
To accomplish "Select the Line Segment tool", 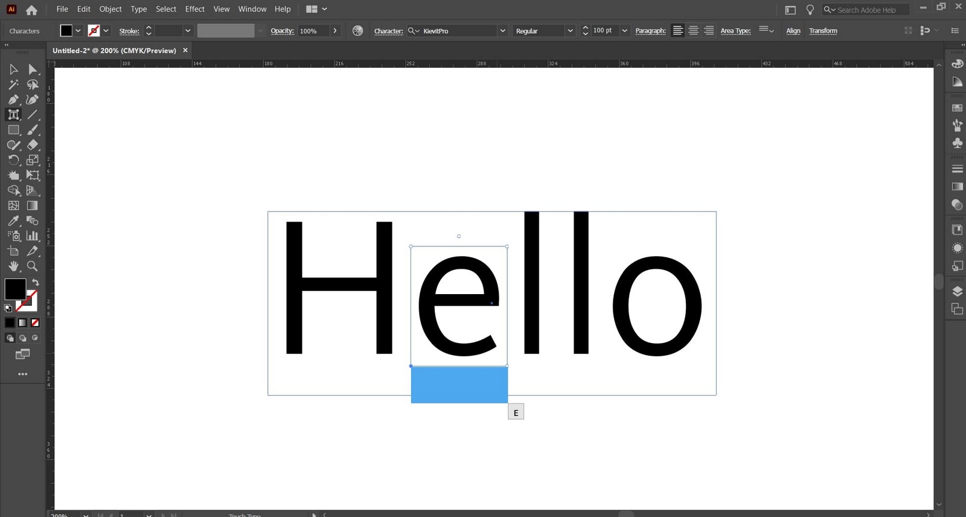I will pyautogui.click(x=33, y=115).
